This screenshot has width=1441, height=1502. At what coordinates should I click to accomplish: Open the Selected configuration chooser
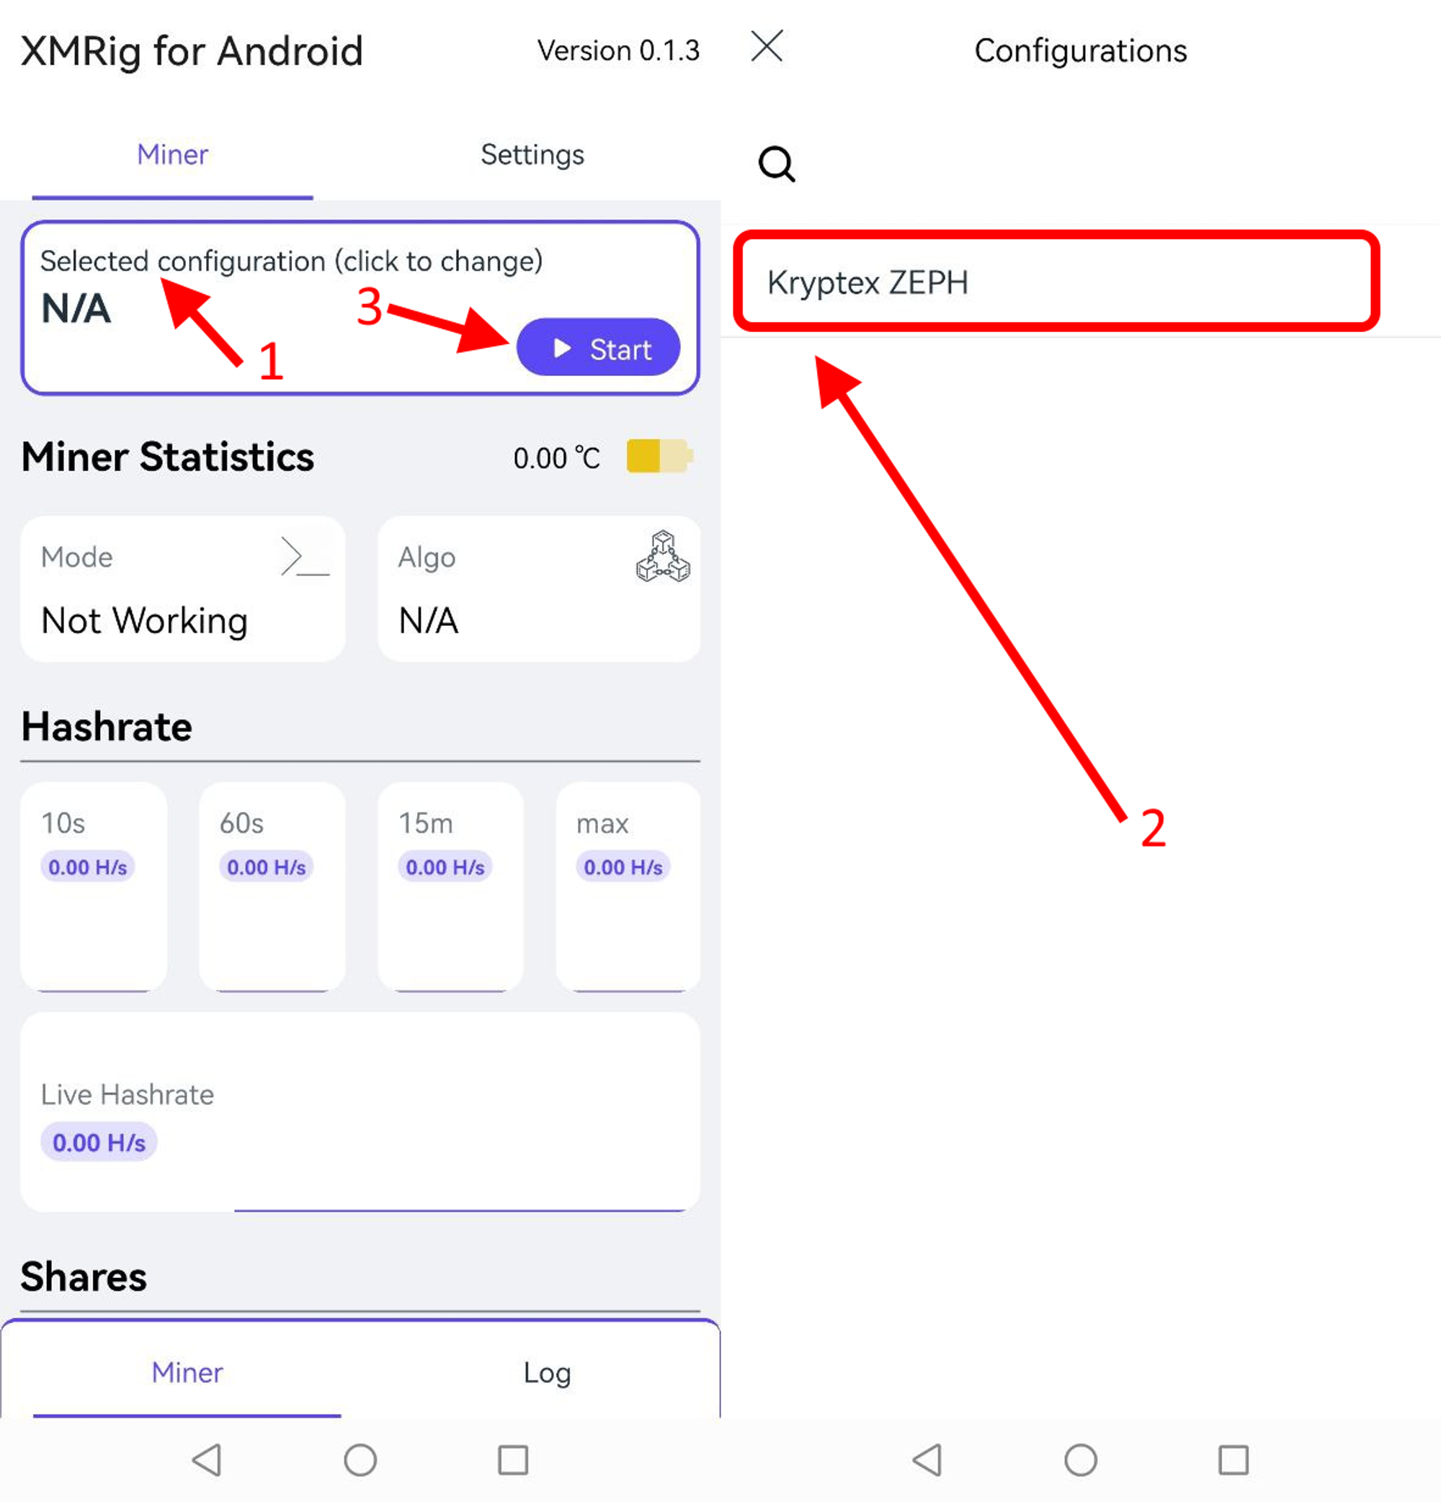tap(360, 308)
